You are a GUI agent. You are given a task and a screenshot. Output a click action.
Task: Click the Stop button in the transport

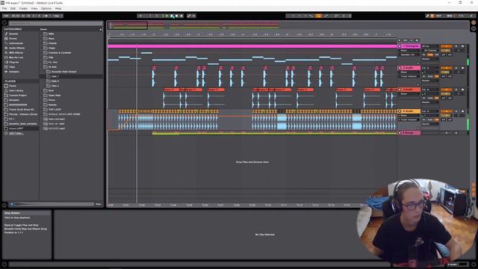(172, 16)
